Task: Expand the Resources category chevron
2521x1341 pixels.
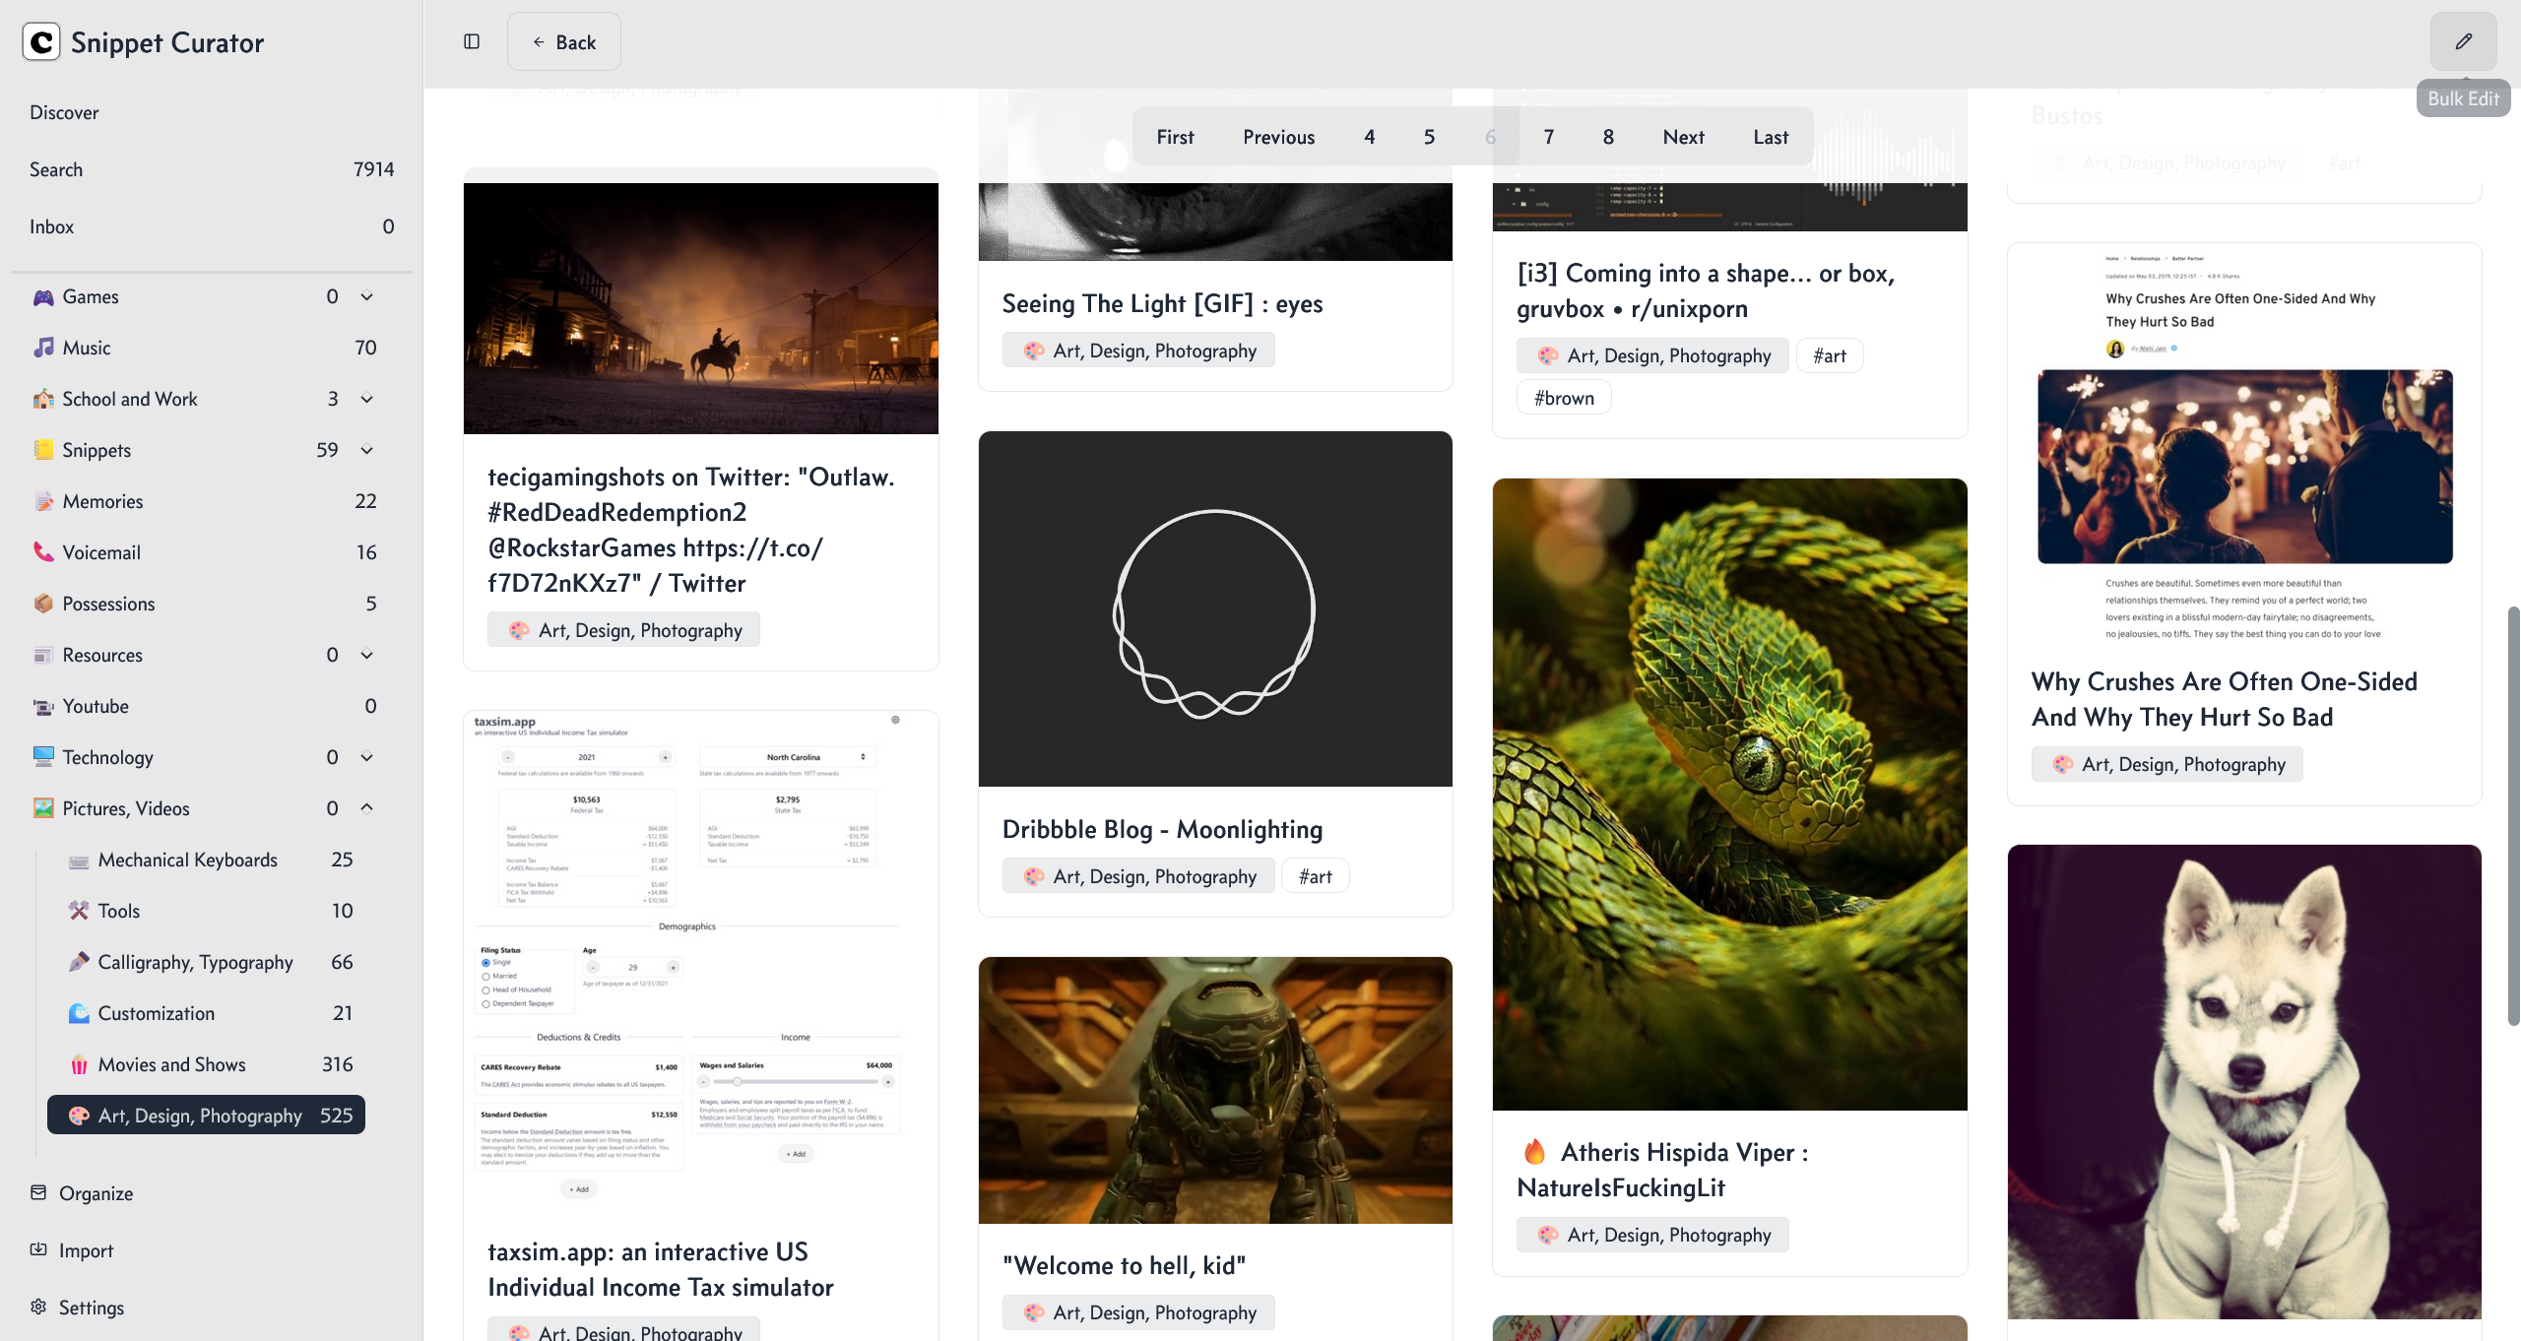Action: pos(366,655)
